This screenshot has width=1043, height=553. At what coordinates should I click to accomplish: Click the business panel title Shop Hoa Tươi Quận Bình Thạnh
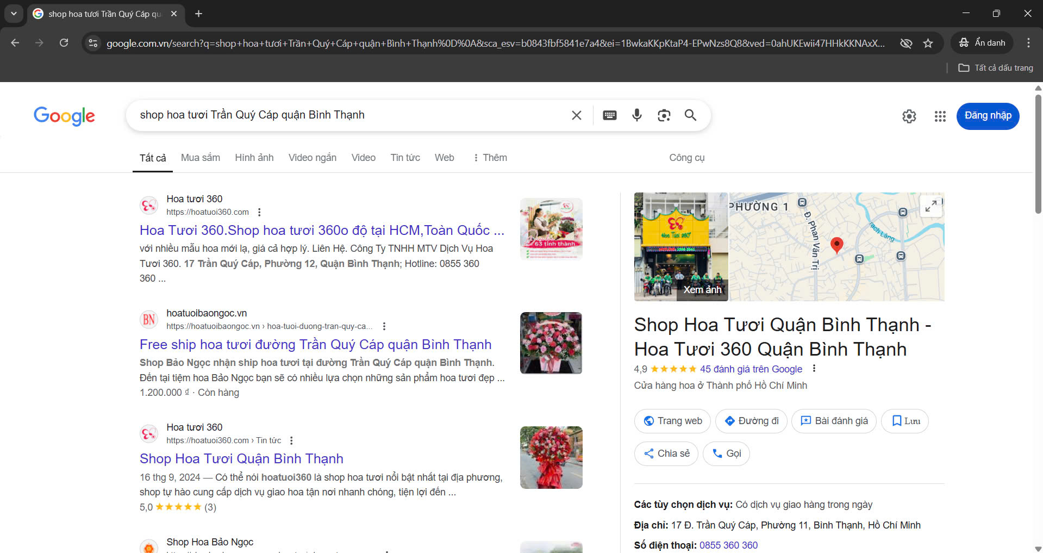pyautogui.click(x=782, y=337)
